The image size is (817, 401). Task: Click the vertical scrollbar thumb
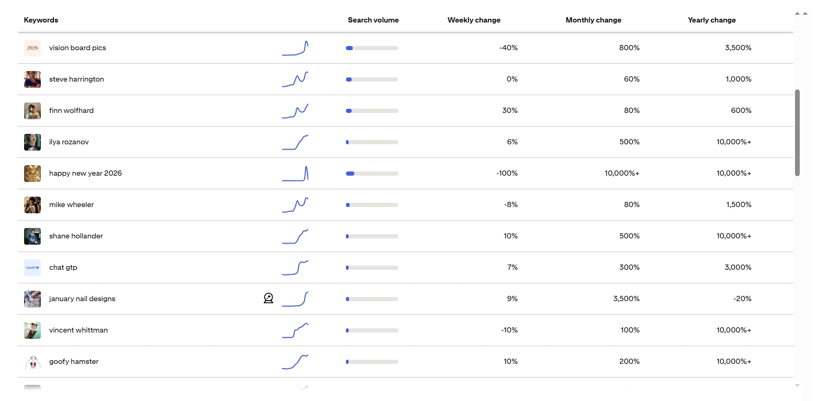click(x=797, y=132)
